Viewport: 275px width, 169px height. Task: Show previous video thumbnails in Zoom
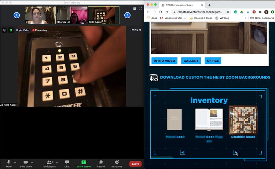(17, 15)
